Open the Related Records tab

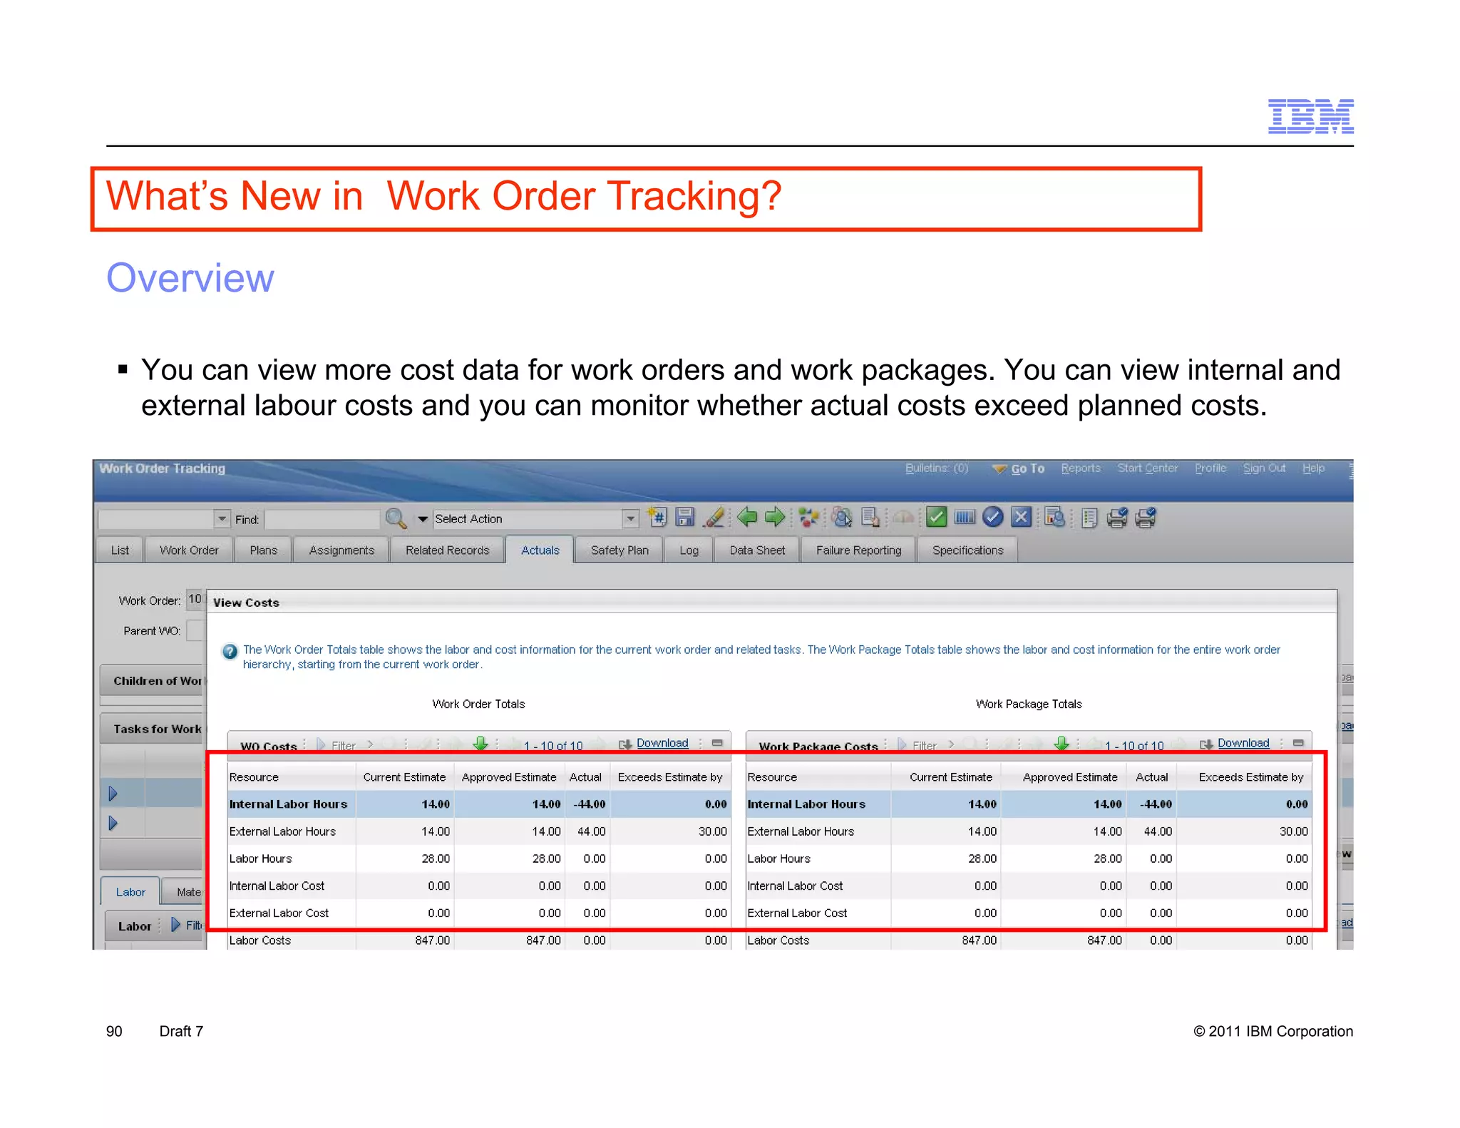click(x=447, y=550)
